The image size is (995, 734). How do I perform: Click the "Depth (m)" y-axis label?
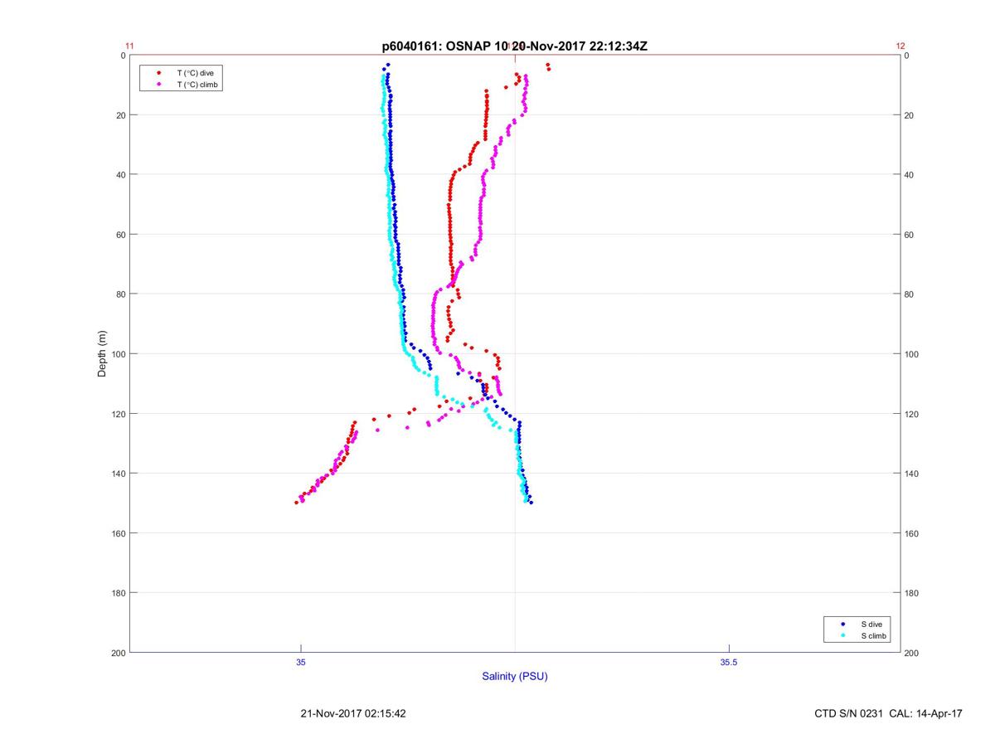(103, 354)
